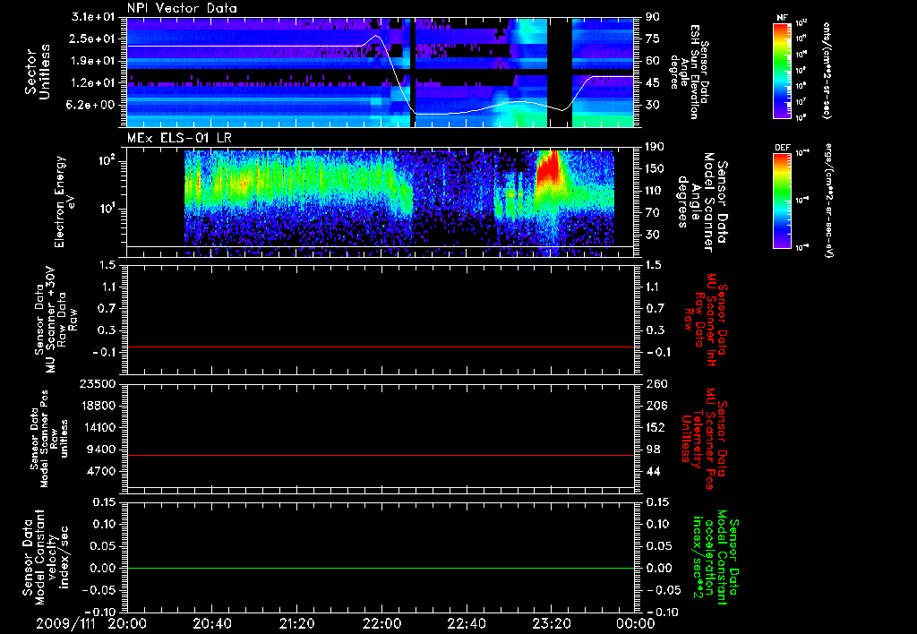The image size is (917, 634).
Task: Click the "00:00" time axis label
Action: coord(637,623)
